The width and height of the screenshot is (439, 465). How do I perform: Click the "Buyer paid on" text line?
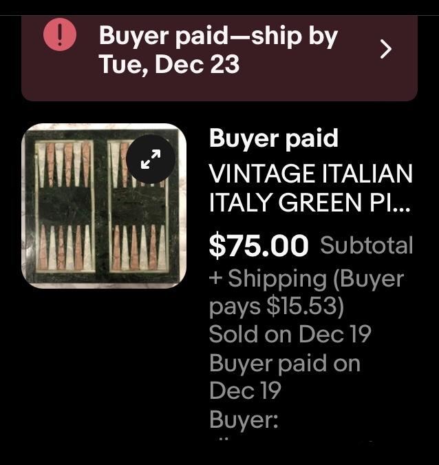[284, 363]
